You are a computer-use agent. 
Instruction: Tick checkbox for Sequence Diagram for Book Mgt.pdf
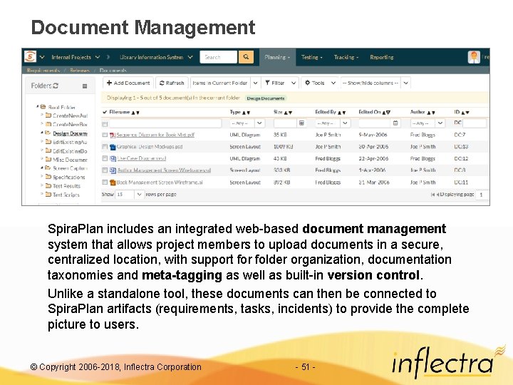105,135
